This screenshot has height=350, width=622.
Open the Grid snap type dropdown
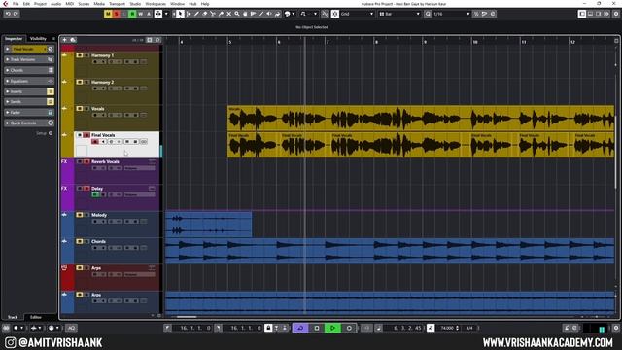357,14
